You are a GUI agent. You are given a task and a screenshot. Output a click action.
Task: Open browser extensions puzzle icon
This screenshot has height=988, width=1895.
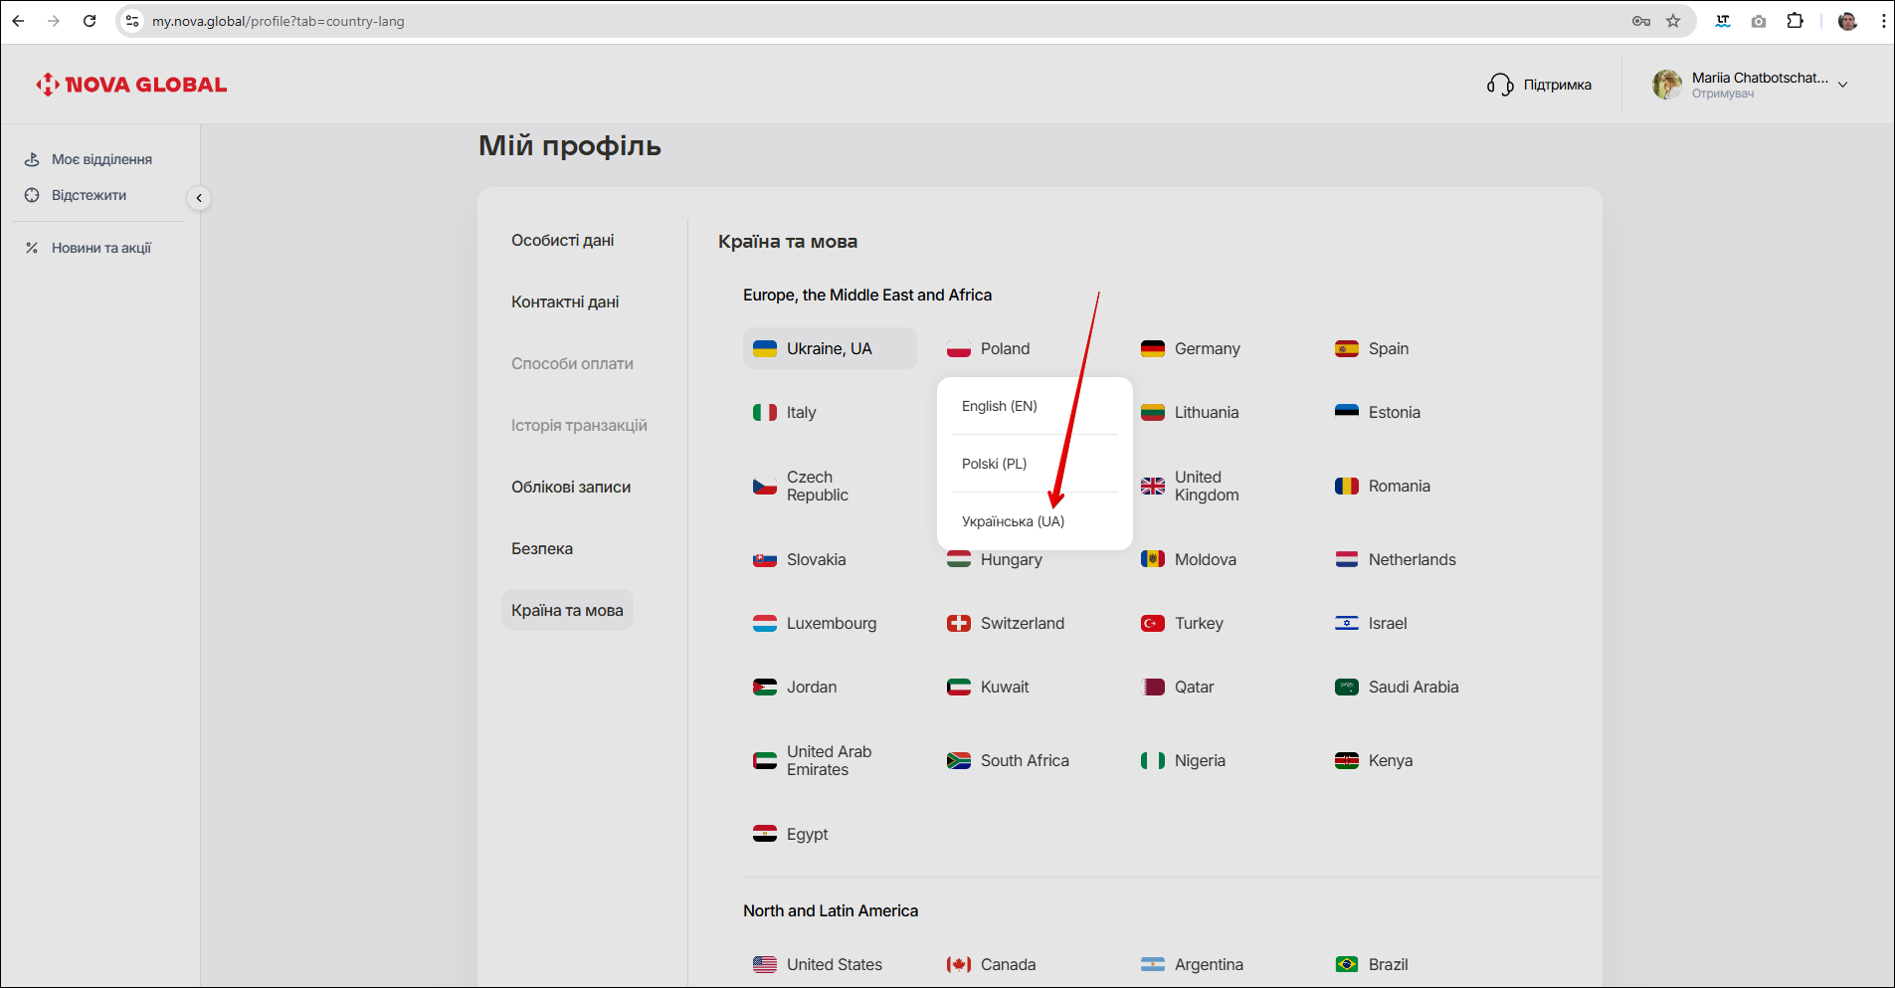[1795, 21]
